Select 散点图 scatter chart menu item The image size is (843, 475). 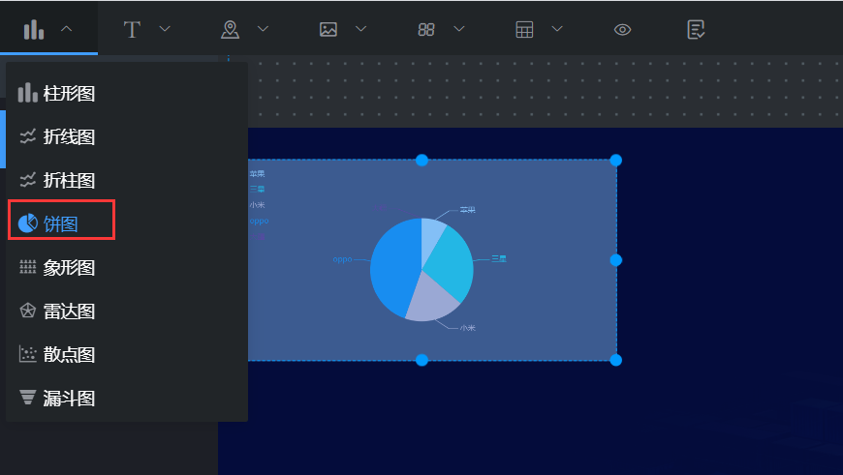click(127, 354)
